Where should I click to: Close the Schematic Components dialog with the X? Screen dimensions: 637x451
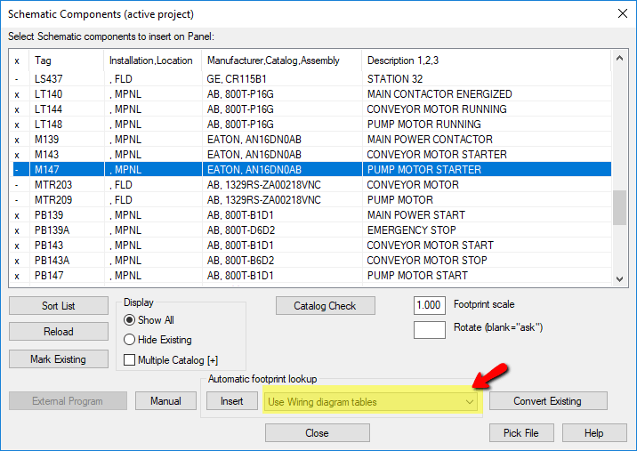[x=623, y=13]
